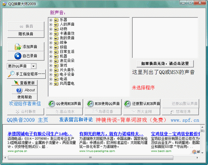208x165 pixels.
Task: Open the 宝鸡钛业 ad link
Action: click(175, 134)
